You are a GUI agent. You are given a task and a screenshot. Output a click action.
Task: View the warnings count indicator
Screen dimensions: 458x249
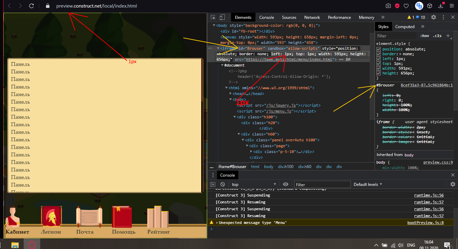coord(411,17)
